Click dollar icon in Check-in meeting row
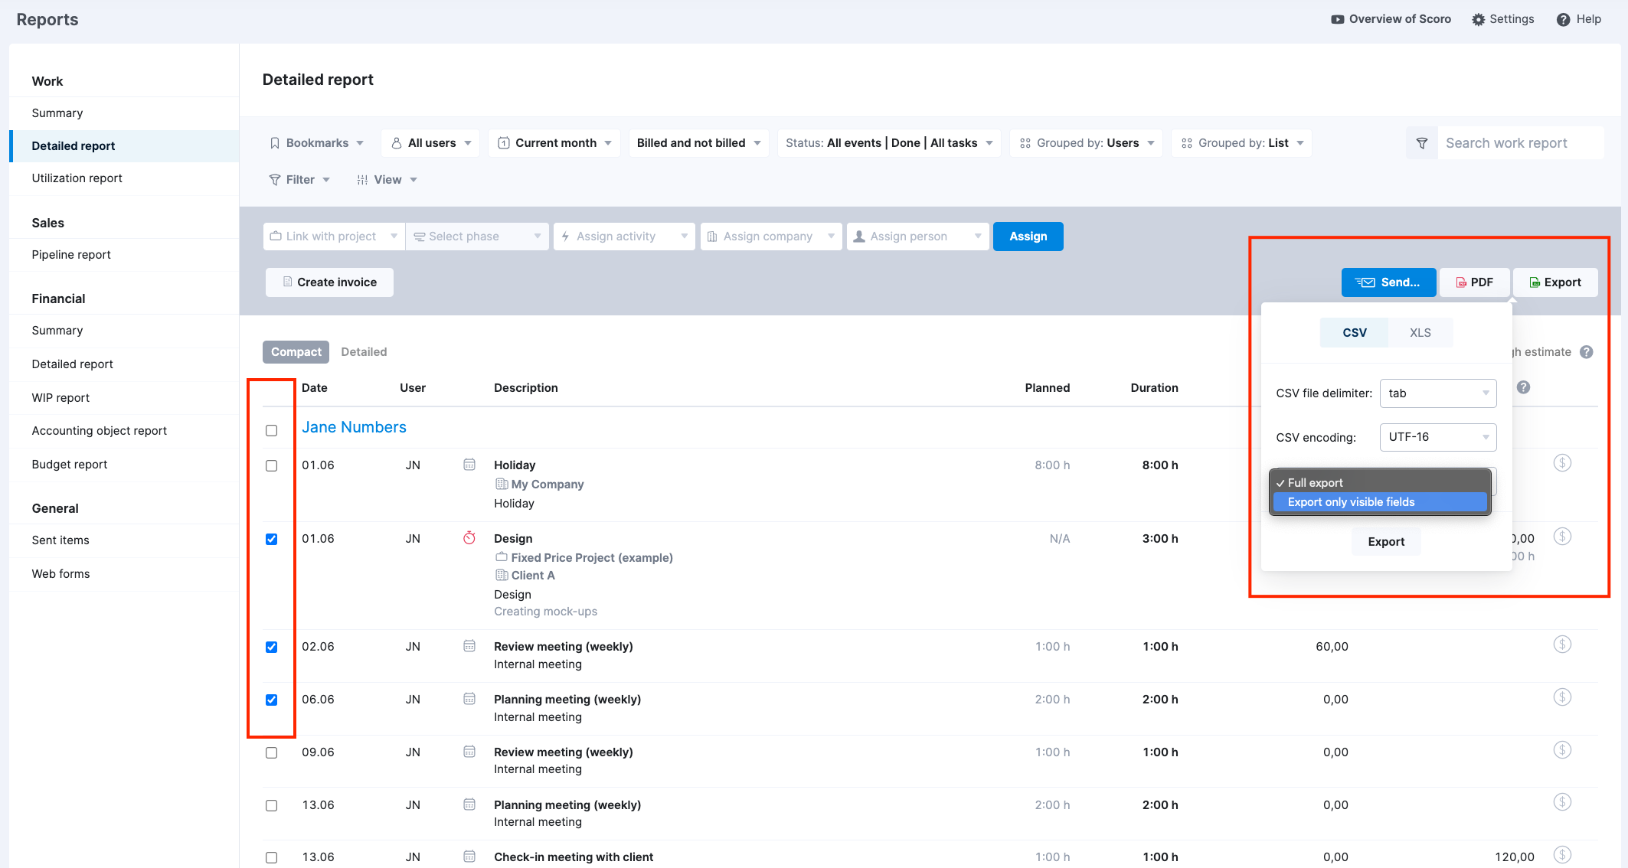This screenshot has height=868, width=1628. [x=1562, y=855]
